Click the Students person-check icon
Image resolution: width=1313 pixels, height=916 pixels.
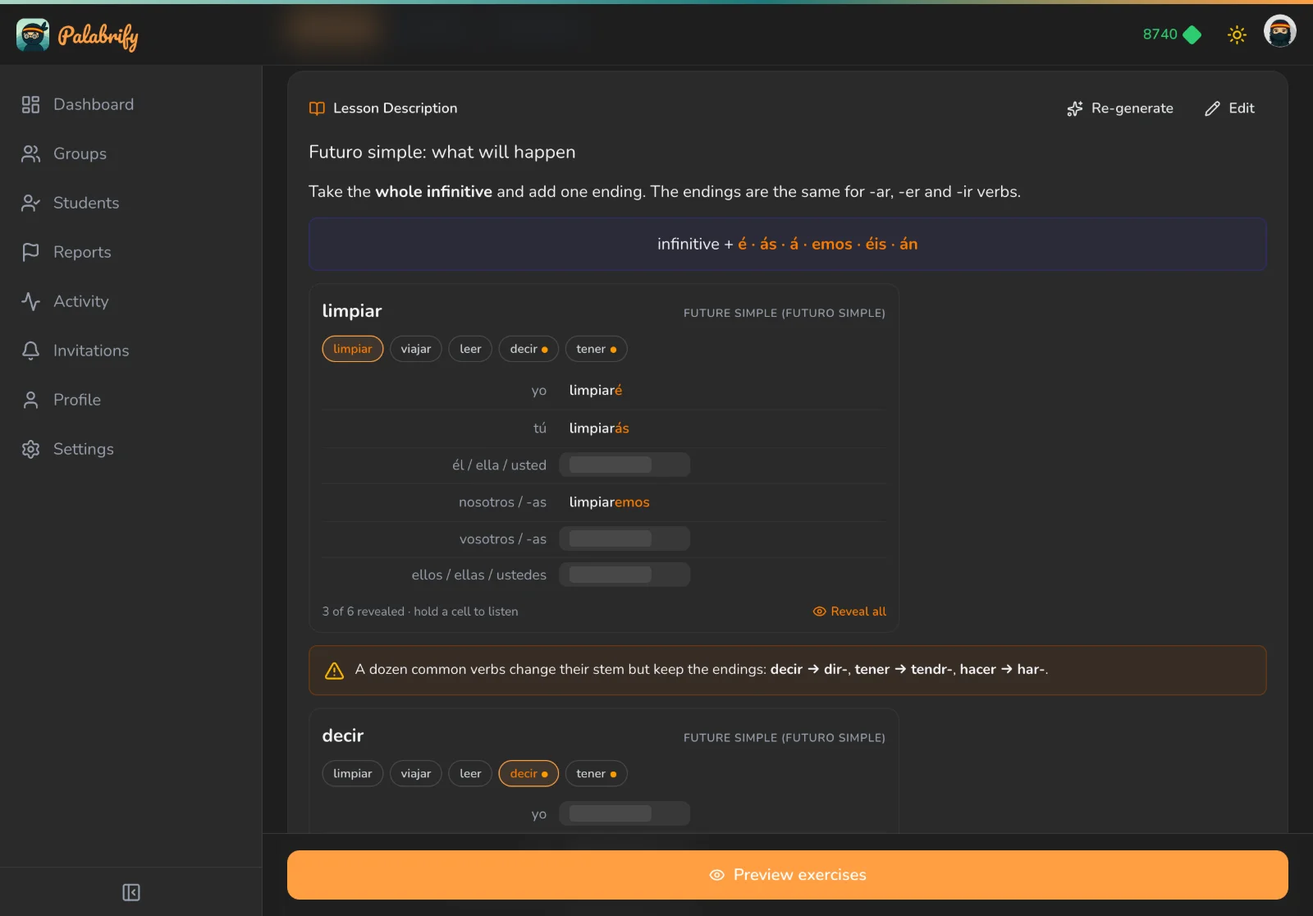30,203
